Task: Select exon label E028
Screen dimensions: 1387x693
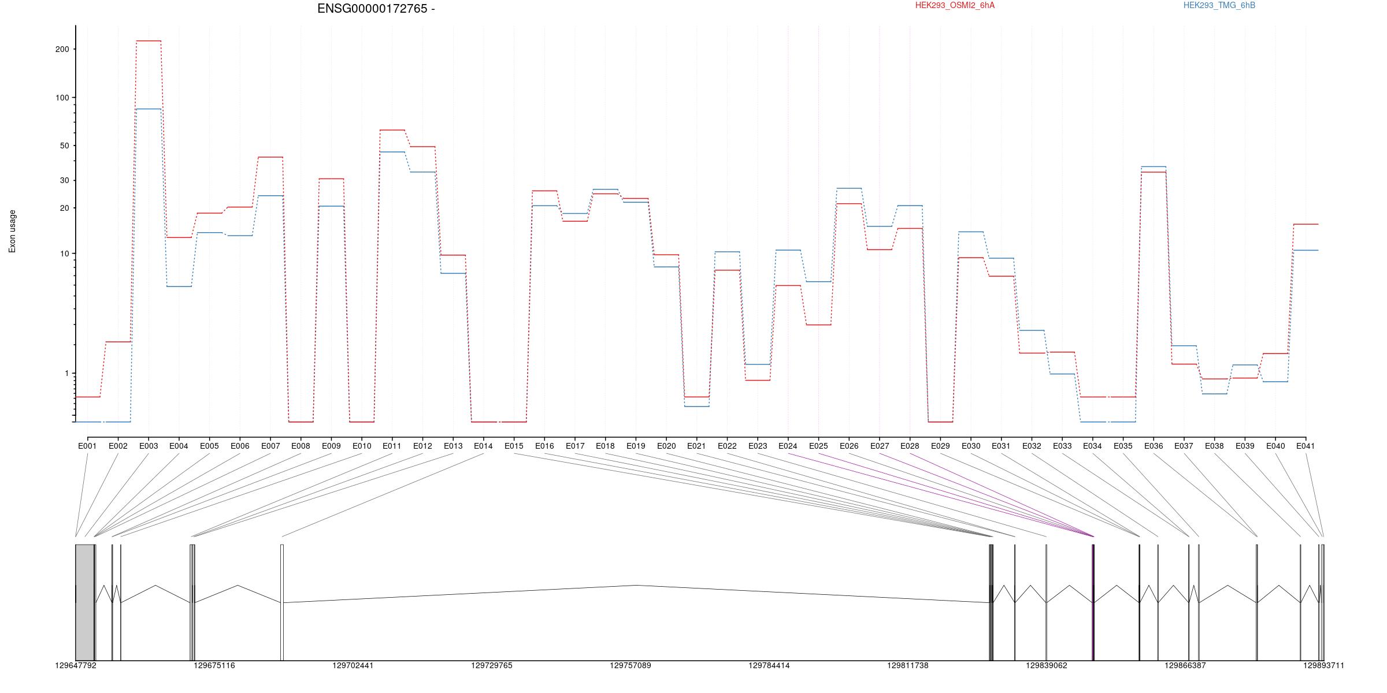Action: 910,446
